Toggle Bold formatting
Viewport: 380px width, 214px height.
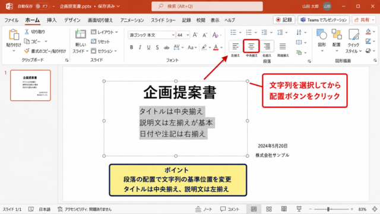(x=131, y=48)
